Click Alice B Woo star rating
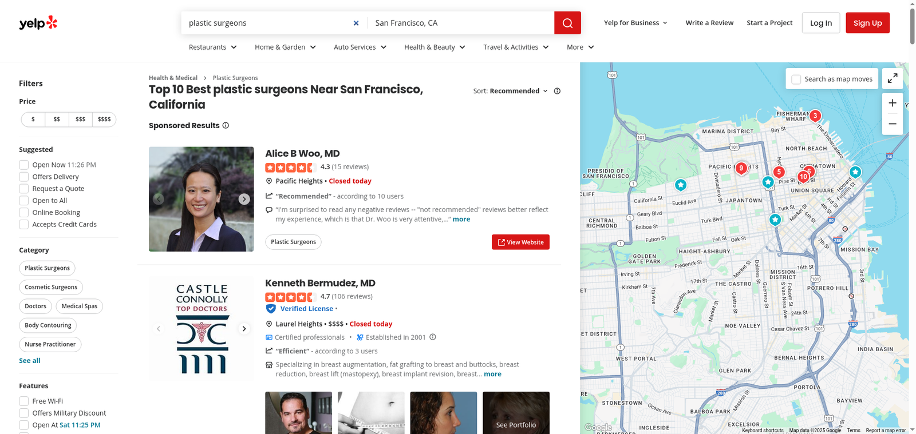Viewport: 916px width, 434px height. point(290,168)
